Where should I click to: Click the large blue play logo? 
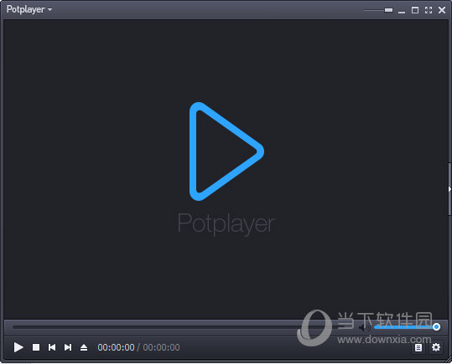(226, 151)
